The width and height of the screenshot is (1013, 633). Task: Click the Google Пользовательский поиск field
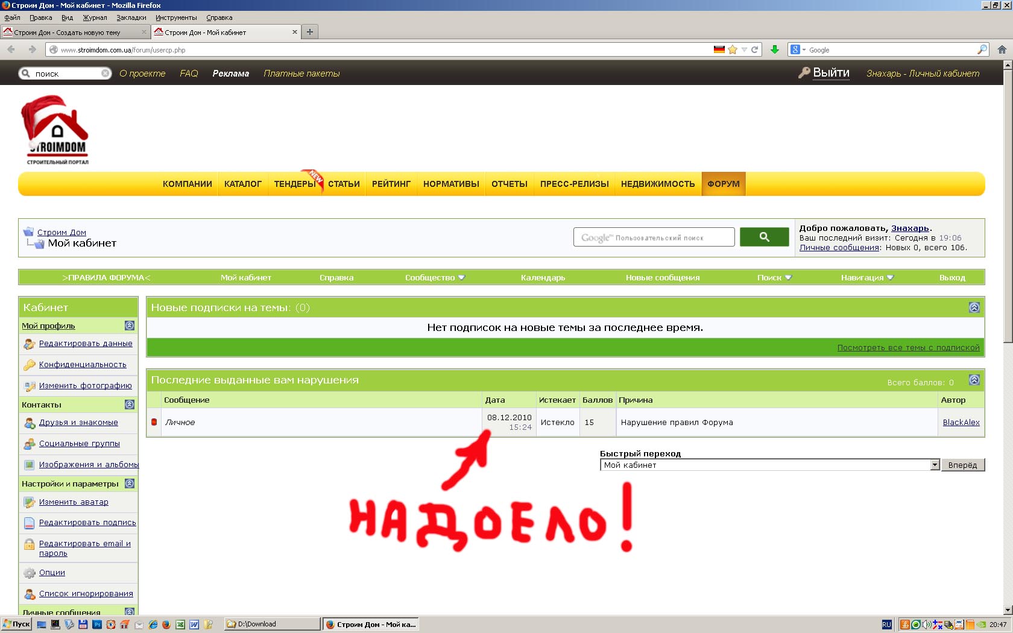654,237
